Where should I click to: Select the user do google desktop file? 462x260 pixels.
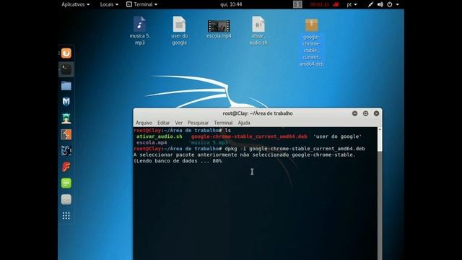[x=179, y=30]
